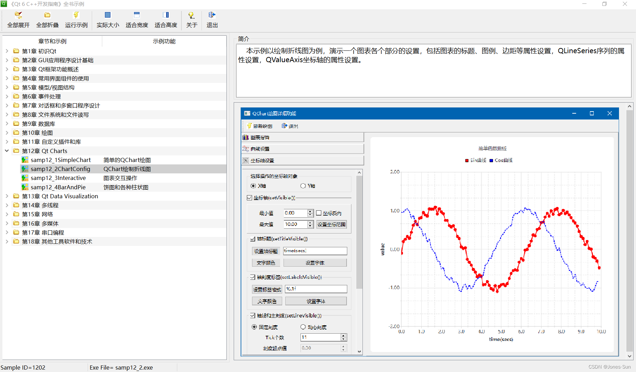Open the 图表设置 toolbox page
Viewport: 636px width, 372px height.
(x=303, y=137)
